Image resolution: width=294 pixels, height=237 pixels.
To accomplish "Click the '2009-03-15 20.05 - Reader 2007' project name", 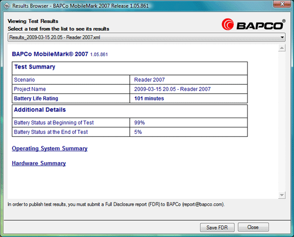I will 172,89.
